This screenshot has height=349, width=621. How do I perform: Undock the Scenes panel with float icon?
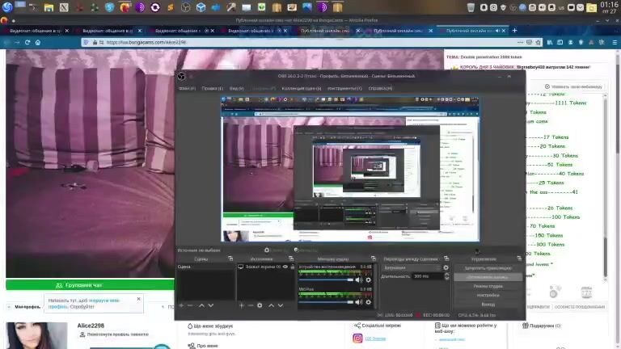pos(230,259)
